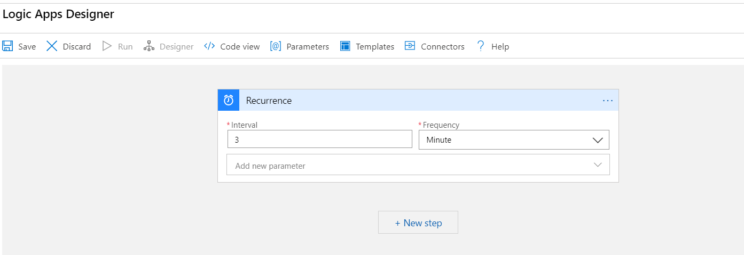The image size is (744, 255).
Task: Expand the Add new parameter dropdown
Action: [418, 164]
